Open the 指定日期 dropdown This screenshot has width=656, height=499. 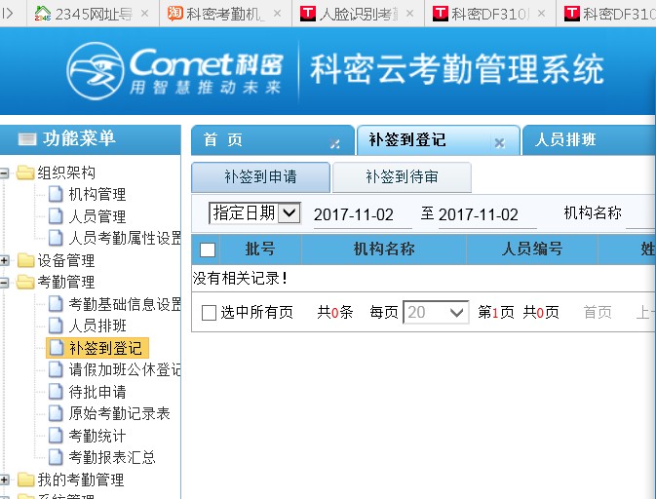point(254,212)
